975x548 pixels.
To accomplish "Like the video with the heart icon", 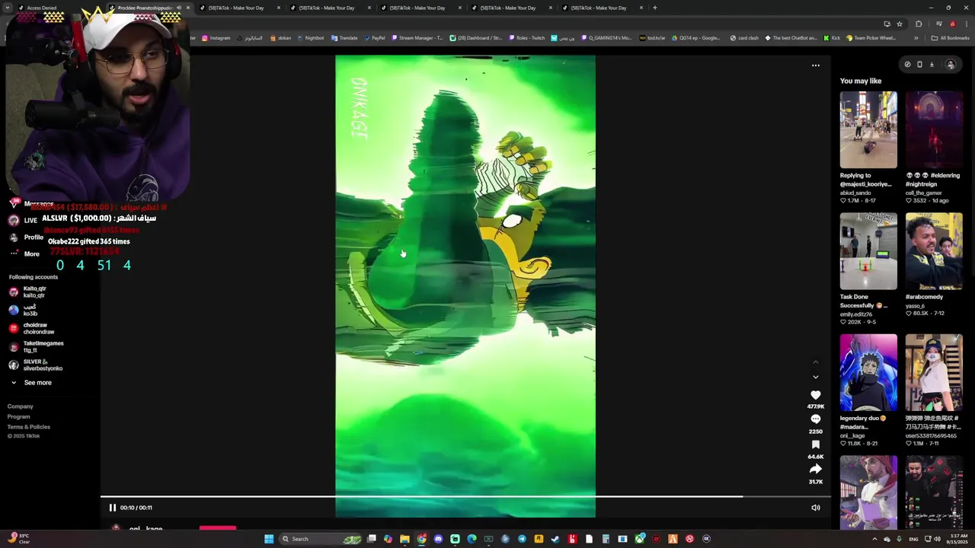I will [815, 395].
